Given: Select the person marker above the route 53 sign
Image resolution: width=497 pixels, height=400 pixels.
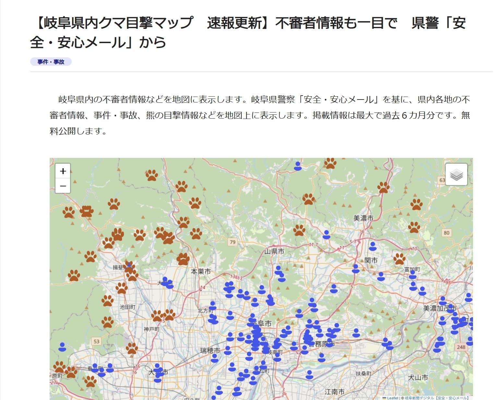Looking at the screenshot, I should (62, 347).
